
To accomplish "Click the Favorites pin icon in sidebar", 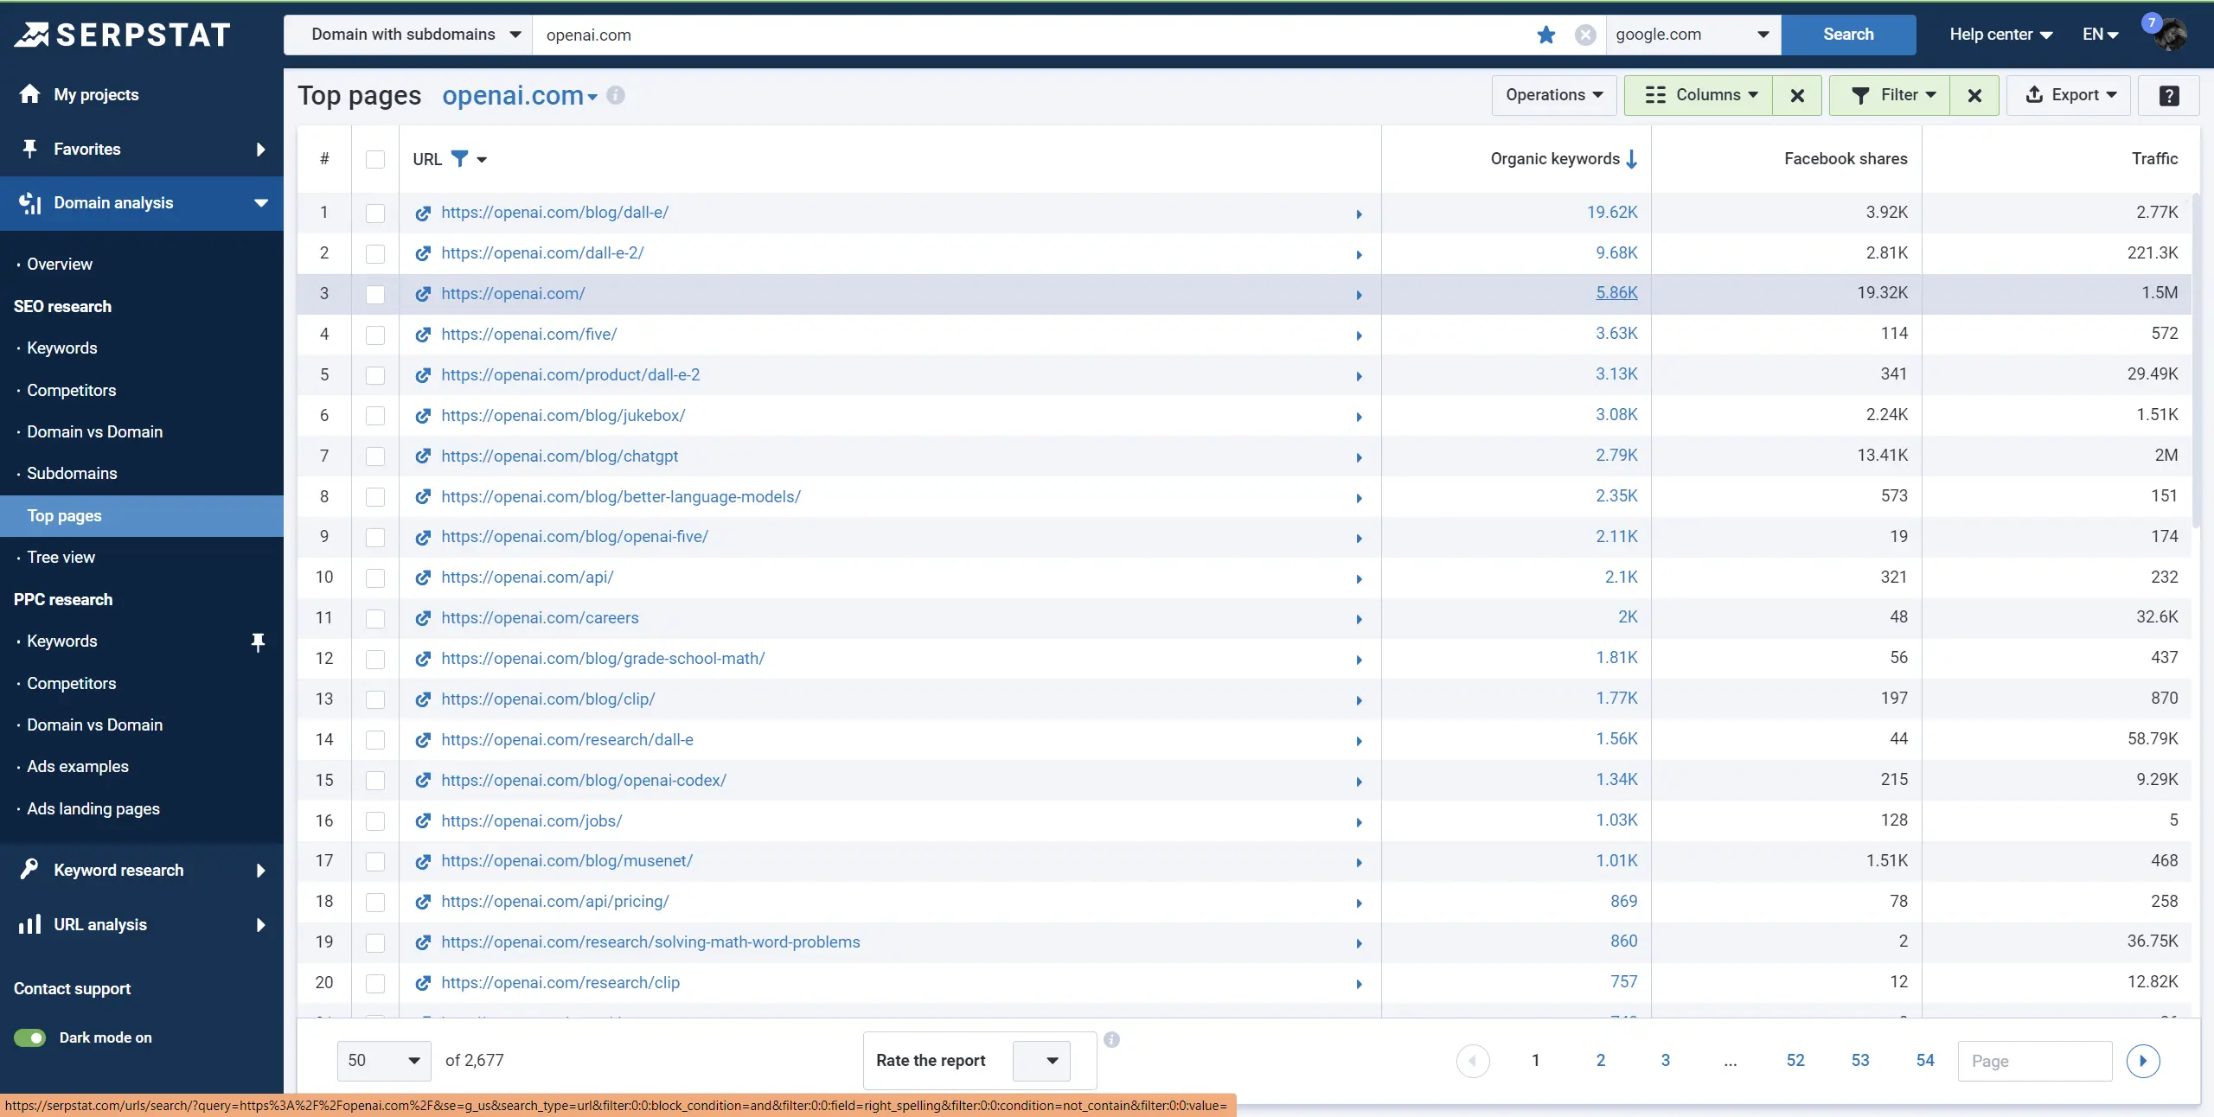I will tap(30, 149).
